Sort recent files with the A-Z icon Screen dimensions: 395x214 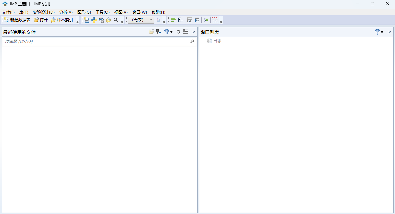coord(159,32)
